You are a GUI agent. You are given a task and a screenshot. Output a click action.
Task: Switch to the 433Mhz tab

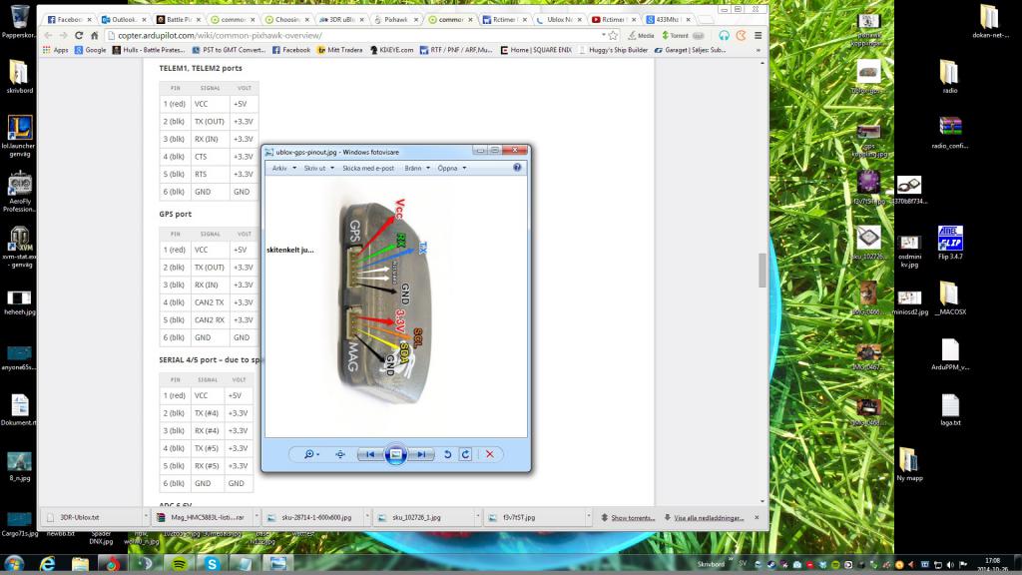(668, 20)
